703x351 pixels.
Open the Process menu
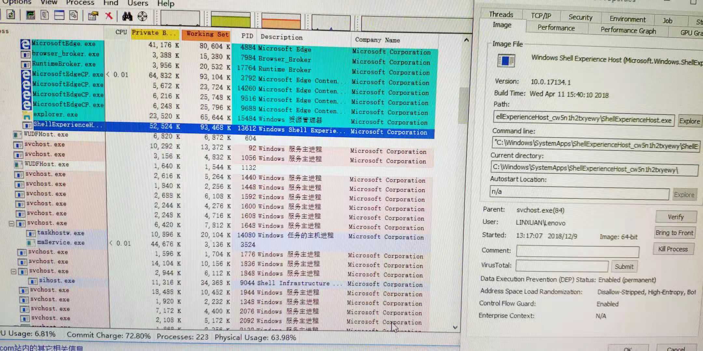click(80, 3)
